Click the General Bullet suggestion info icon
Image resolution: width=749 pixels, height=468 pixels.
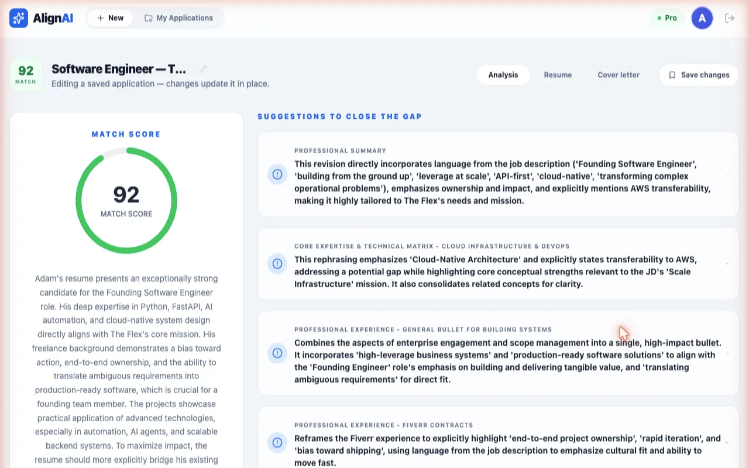277,353
